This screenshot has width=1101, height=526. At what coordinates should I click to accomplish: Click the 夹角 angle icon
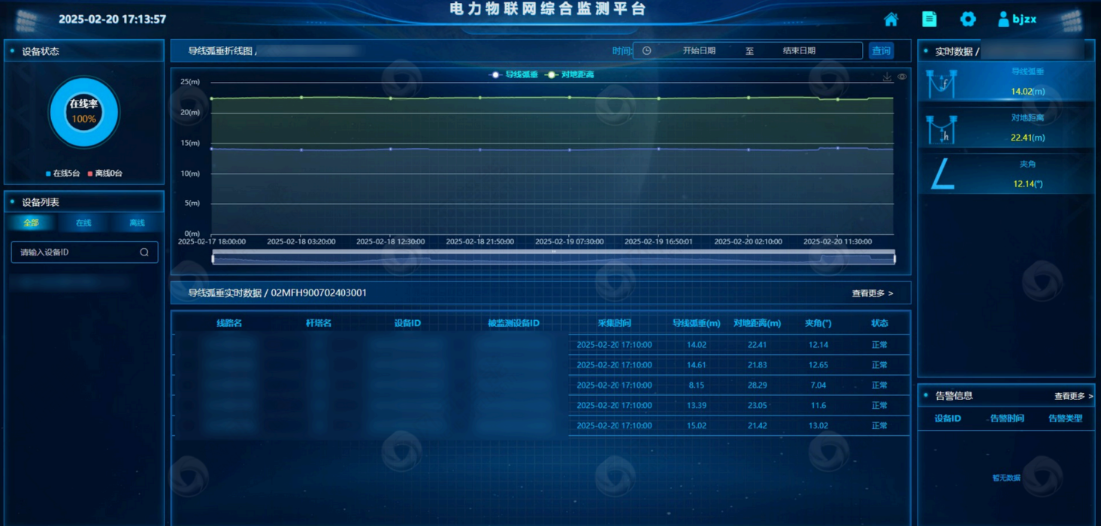pos(942,175)
